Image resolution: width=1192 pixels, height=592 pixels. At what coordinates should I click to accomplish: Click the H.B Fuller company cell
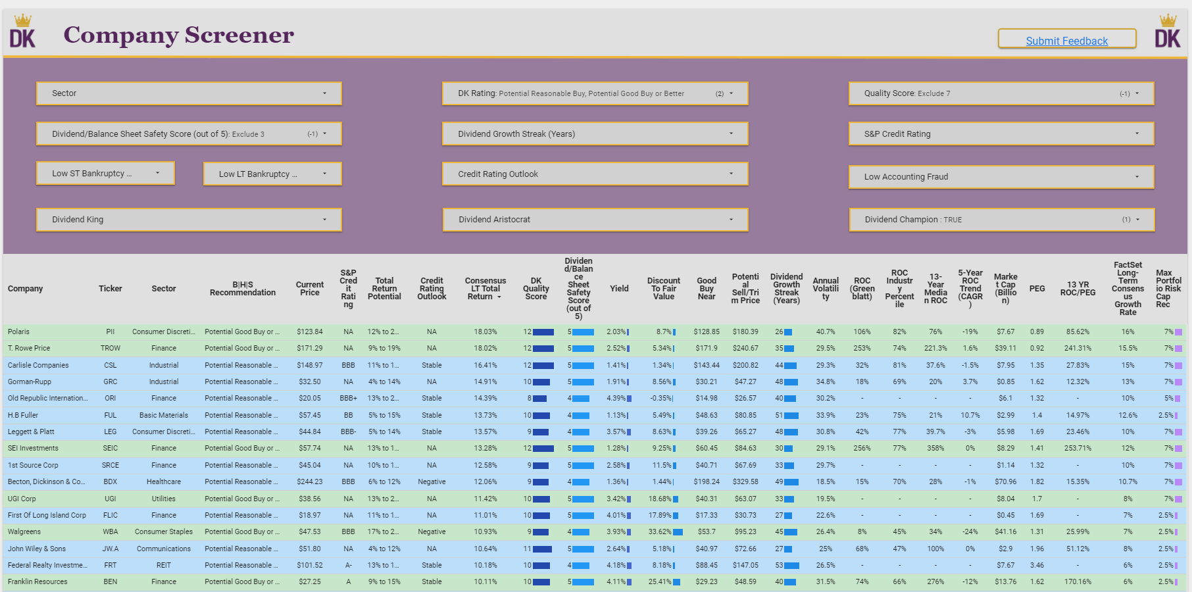coord(23,416)
